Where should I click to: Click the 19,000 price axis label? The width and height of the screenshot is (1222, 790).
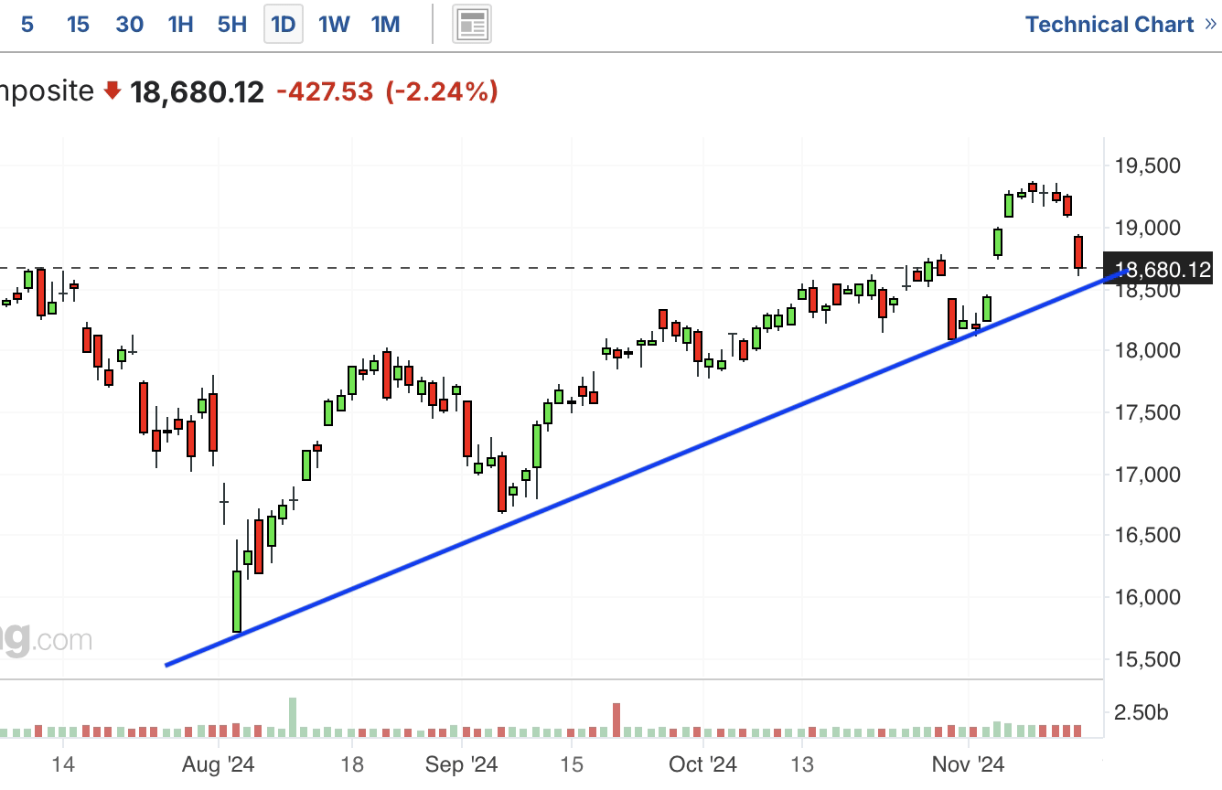[x=1147, y=227]
